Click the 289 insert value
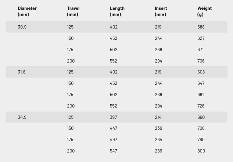Screen dimensions: 233x162 tap(158, 151)
